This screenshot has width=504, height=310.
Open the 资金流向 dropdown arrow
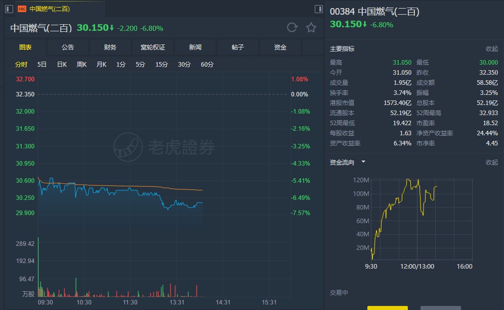[x=363, y=162]
